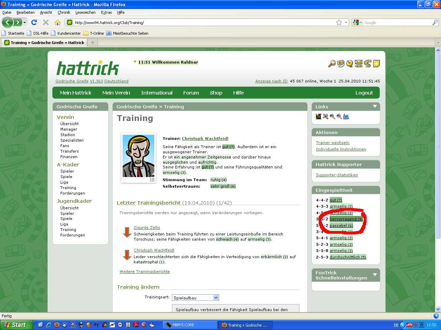The height and width of the screenshot is (330, 441).
Task: Open the blue bar chart icon in Links
Action: click(346, 117)
